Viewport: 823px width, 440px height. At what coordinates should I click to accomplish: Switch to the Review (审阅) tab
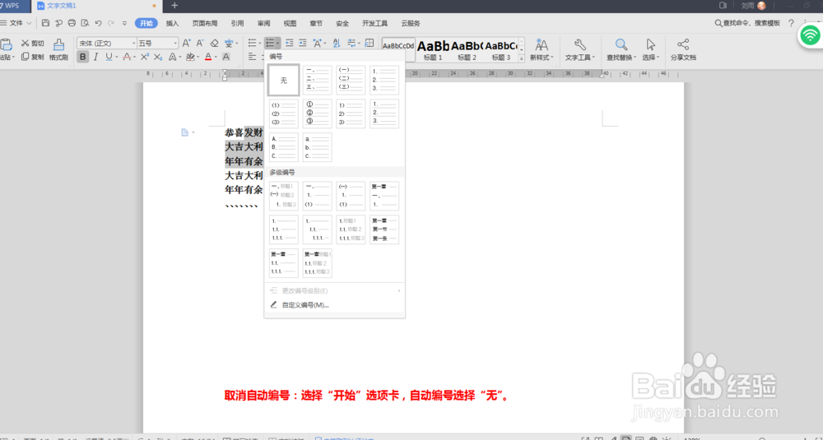(263, 23)
